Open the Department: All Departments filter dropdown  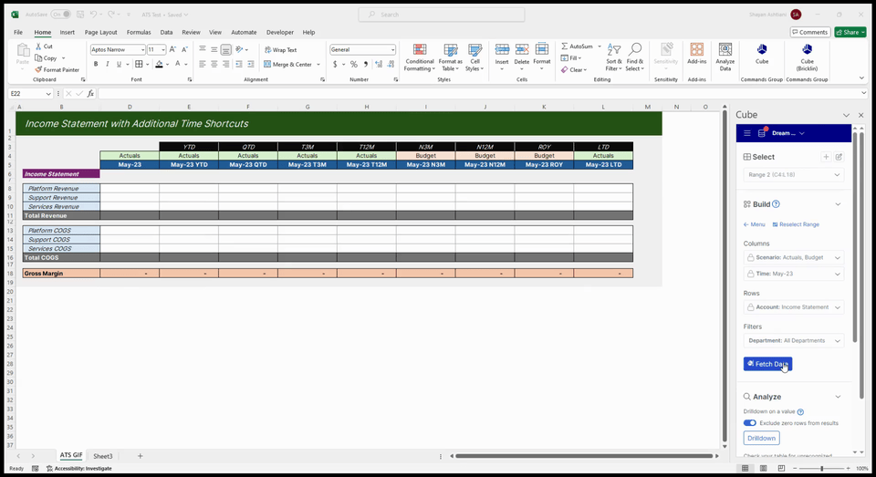[x=793, y=340]
